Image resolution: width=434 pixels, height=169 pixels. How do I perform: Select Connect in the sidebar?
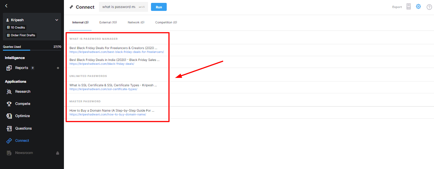pos(22,140)
